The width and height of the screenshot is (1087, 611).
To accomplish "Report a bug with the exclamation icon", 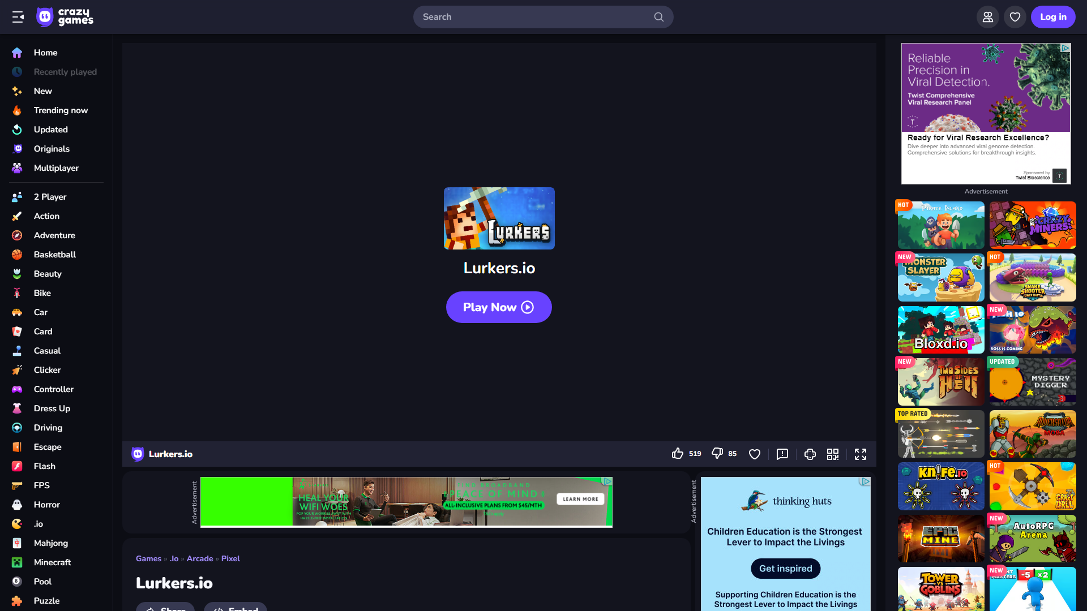I will [x=782, y=454].
